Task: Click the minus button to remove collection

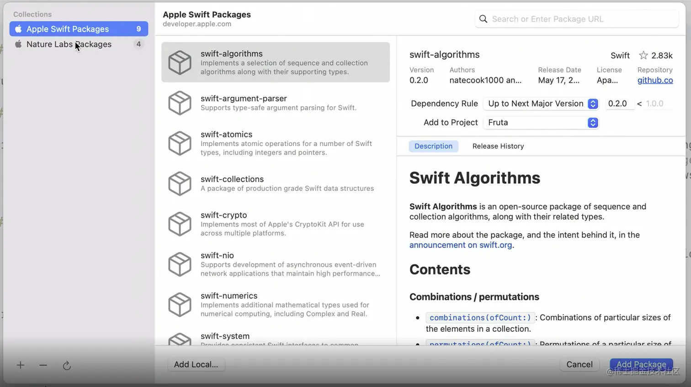Action: pyautogui.click(x=43, y=365)
